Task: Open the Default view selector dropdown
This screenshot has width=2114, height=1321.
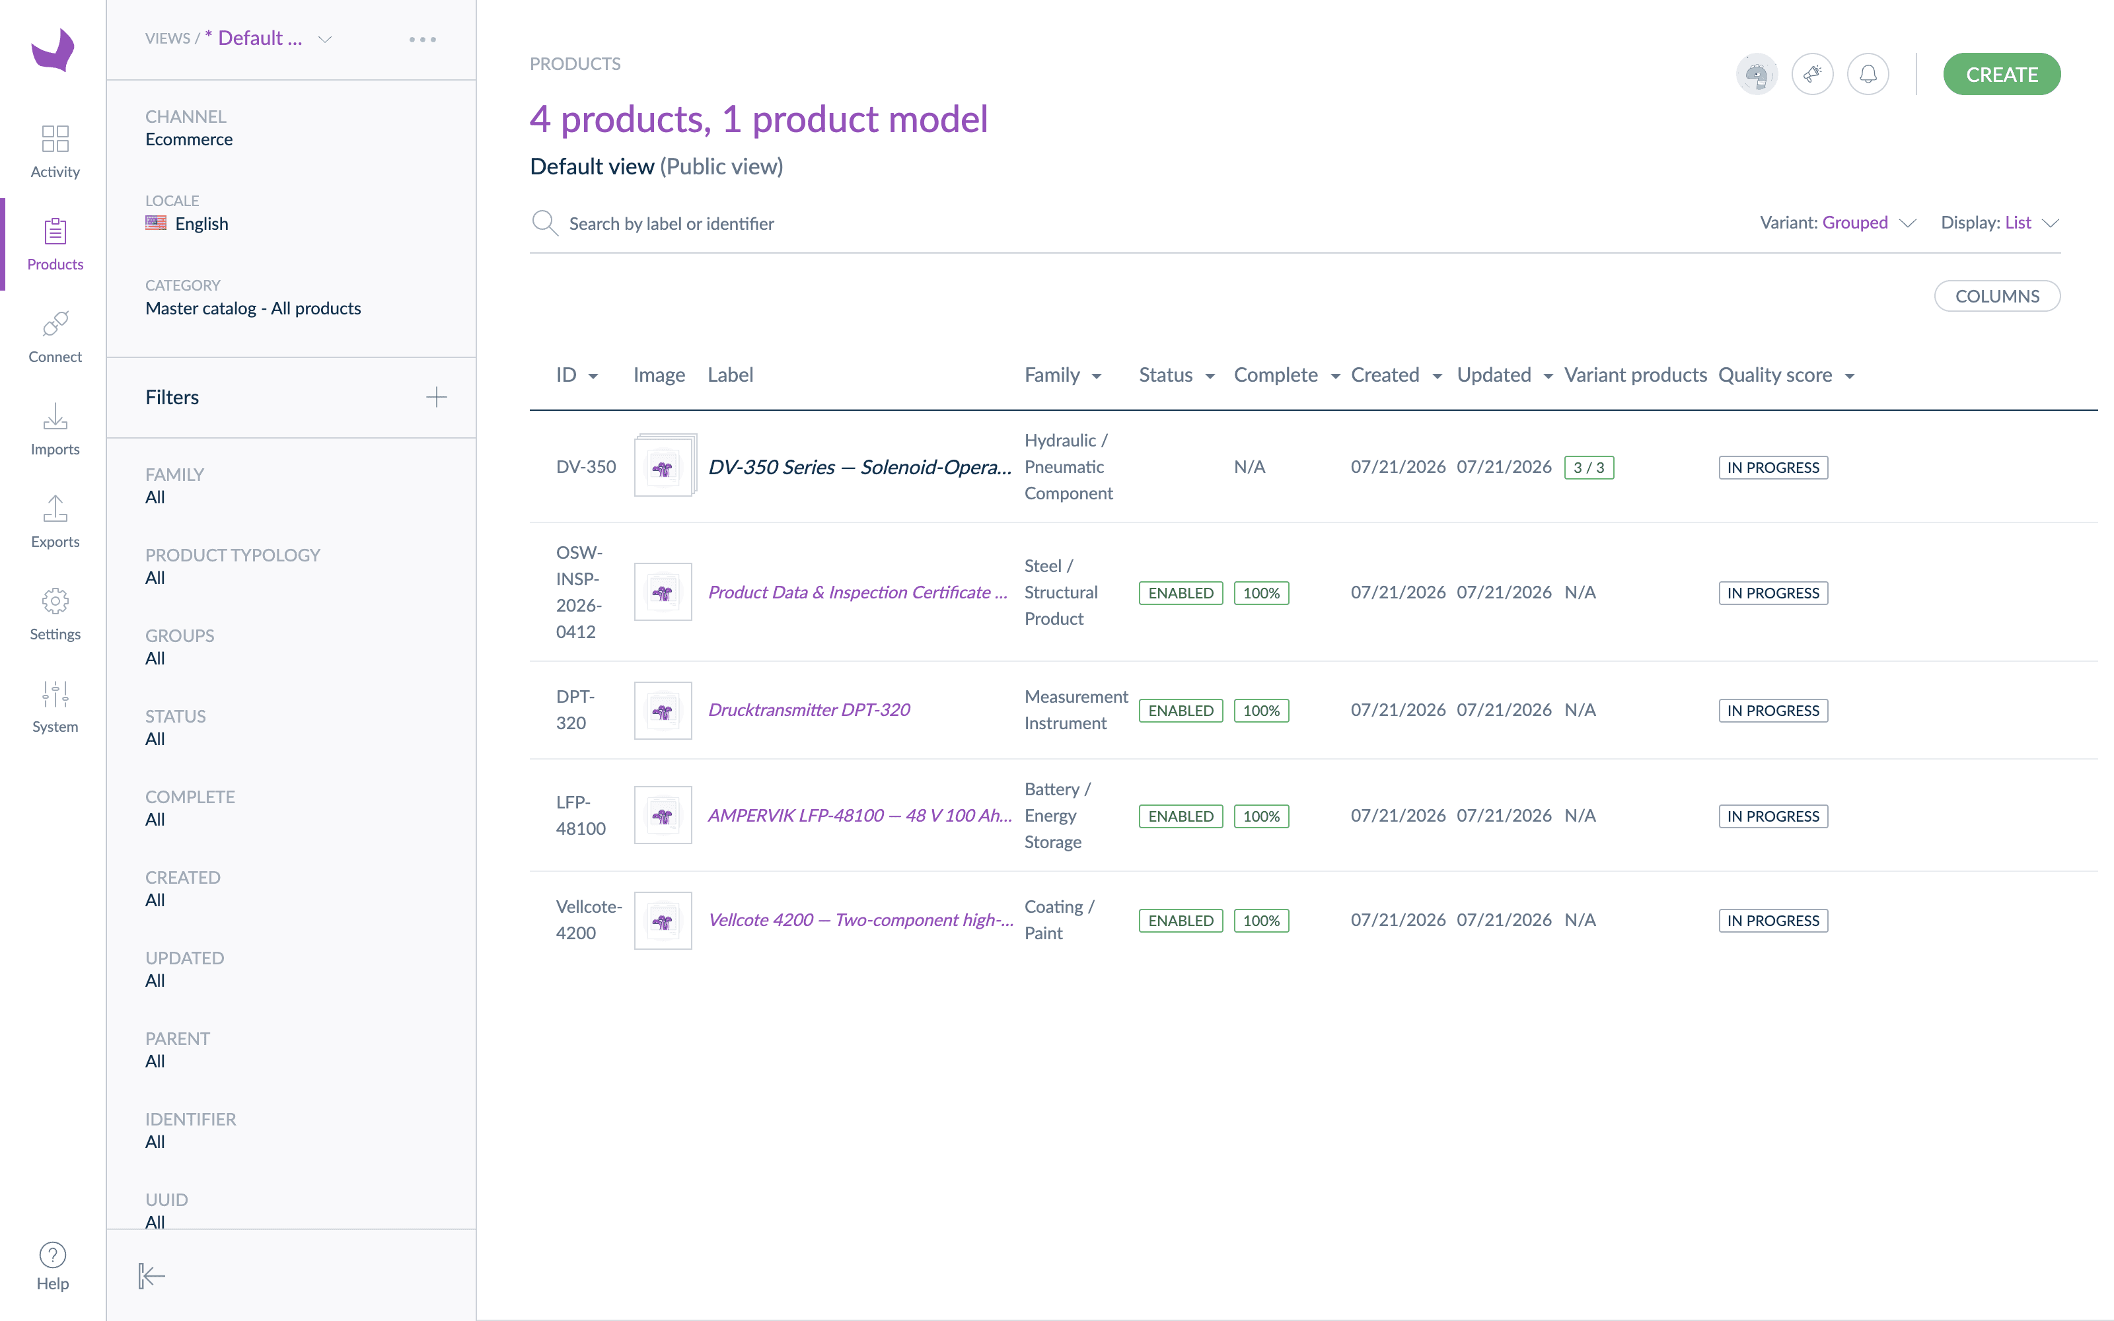Action: click(x=268, y=38)
